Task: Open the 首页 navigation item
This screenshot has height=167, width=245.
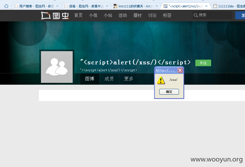Action: coord(78,15)
